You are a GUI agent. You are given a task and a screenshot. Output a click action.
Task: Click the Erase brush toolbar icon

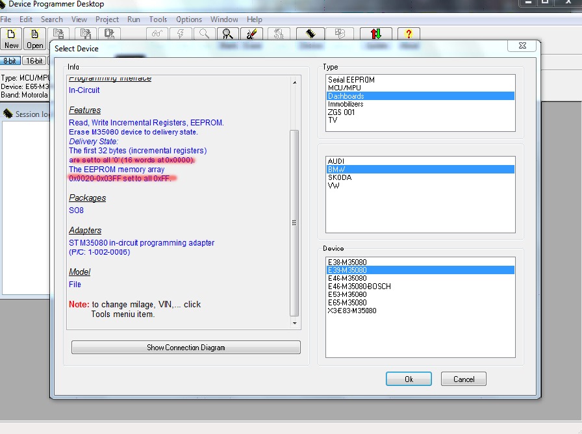click(251, 34)
